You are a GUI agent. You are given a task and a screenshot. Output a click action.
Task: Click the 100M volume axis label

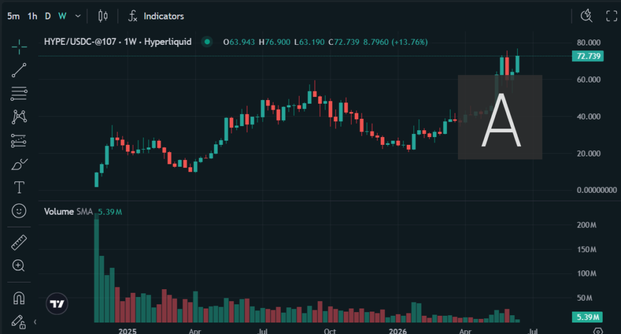(x=586, y=273)
